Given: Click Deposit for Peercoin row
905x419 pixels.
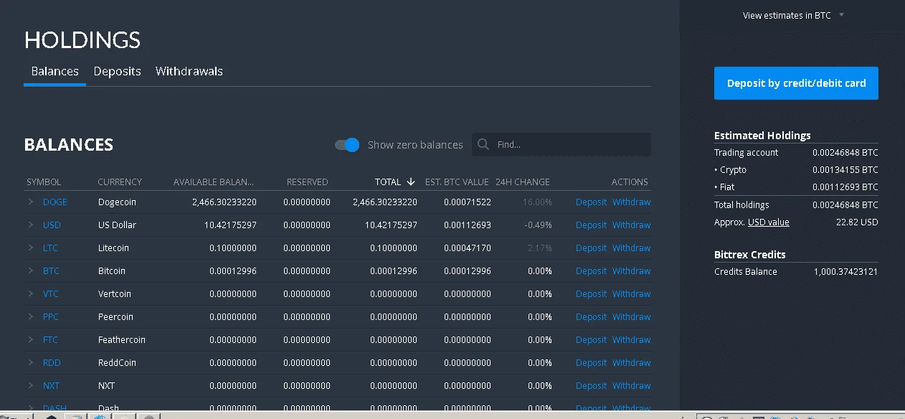Looking at the screenshot, I should 592,316.
